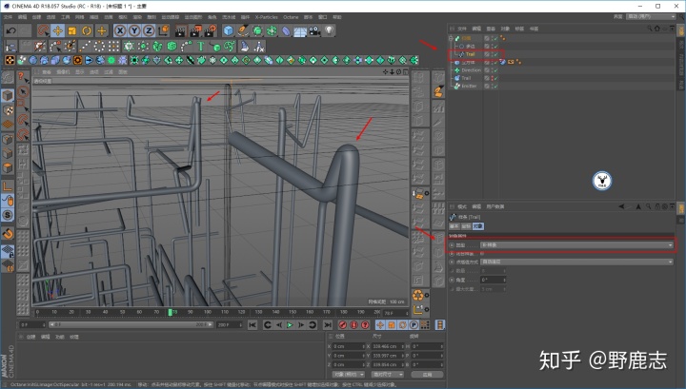The width and height of the screenshot is (686, 389).
Task: Open the X-Particles menu
Action: click(x=267, y=17)
